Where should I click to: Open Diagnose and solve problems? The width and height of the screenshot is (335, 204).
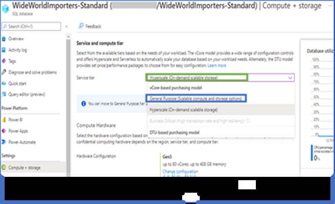[x=33, y=72]
